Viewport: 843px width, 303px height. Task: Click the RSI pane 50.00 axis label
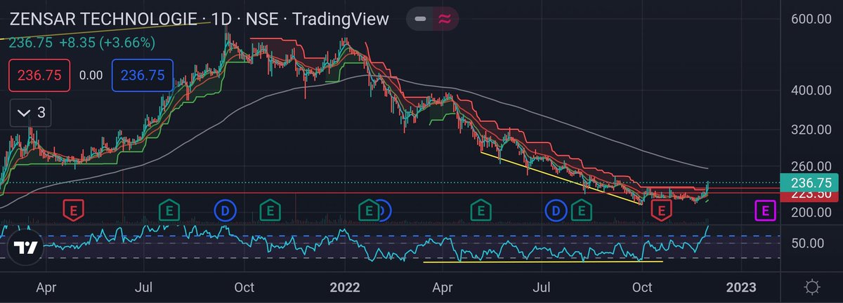(807, 243)
